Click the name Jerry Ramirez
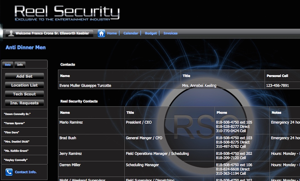The height and width of the screenshot is (181, 300). point(70,154)
